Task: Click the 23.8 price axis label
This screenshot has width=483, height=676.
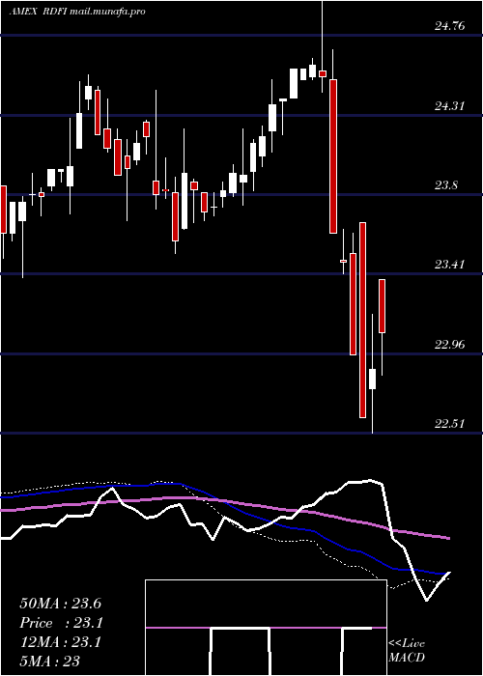Action: [446, 185]
